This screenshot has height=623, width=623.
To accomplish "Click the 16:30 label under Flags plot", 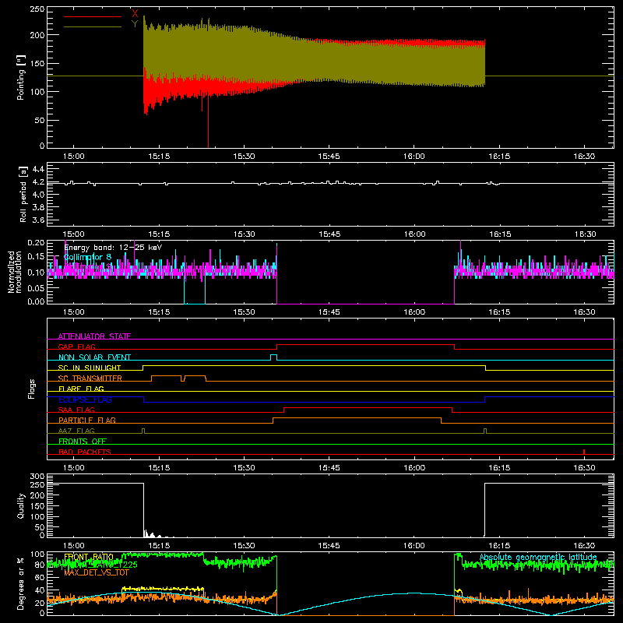I will (584, 468).
